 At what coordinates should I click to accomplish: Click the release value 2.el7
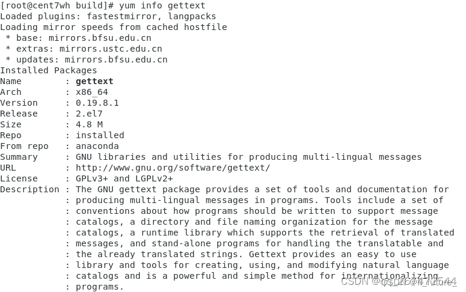tap(89, 114)
